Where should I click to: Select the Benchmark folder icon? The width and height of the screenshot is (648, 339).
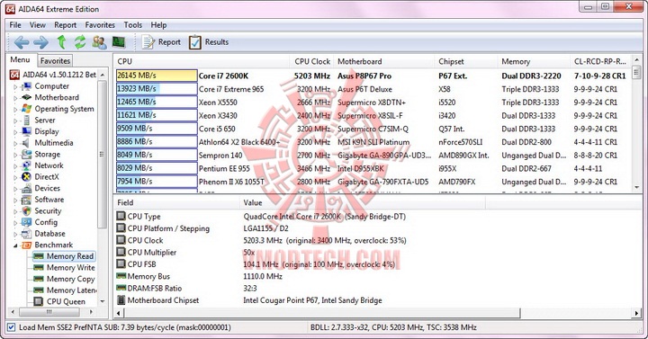(x=26, y=245)
